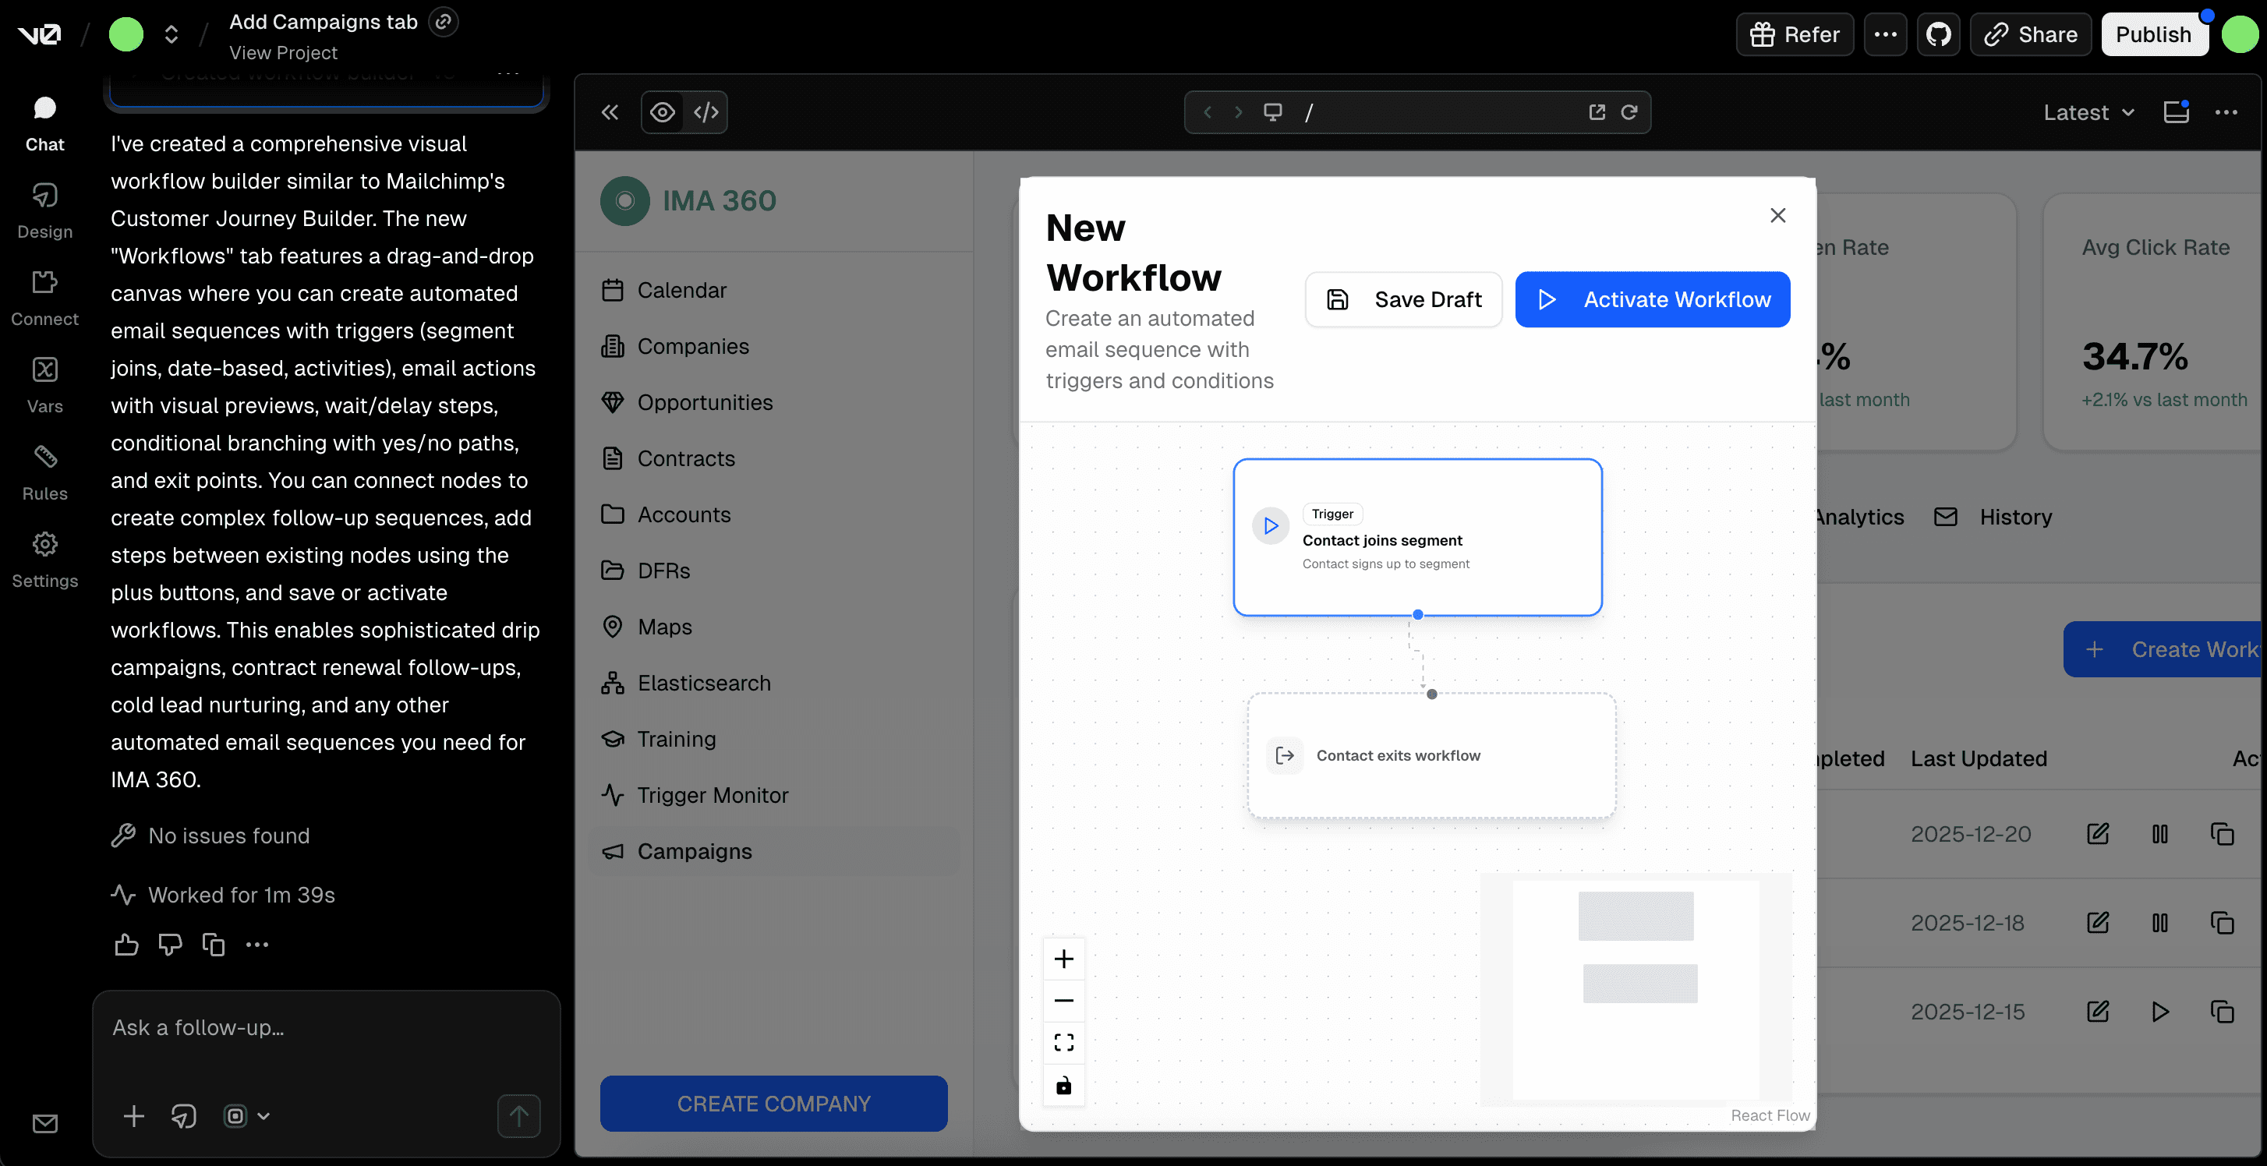Switch to code view toggle

click(706, 111)
